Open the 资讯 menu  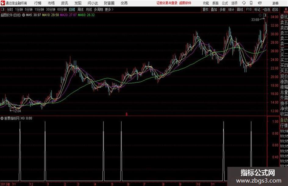pos(65,3)
